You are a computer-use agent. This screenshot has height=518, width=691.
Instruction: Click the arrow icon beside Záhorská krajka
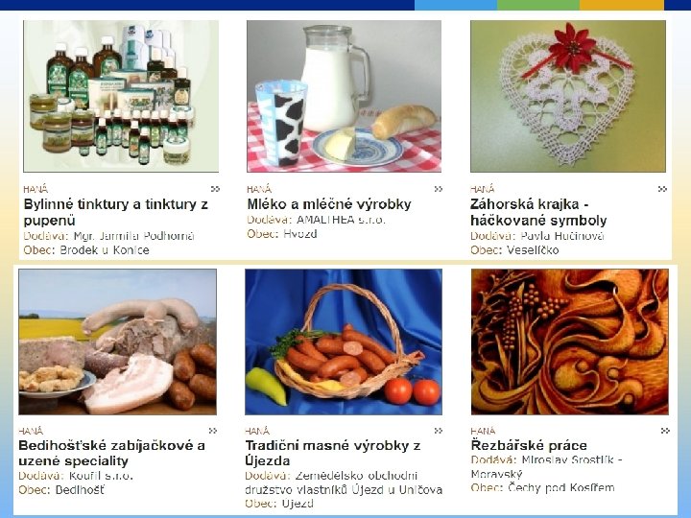tap(662, 189)
